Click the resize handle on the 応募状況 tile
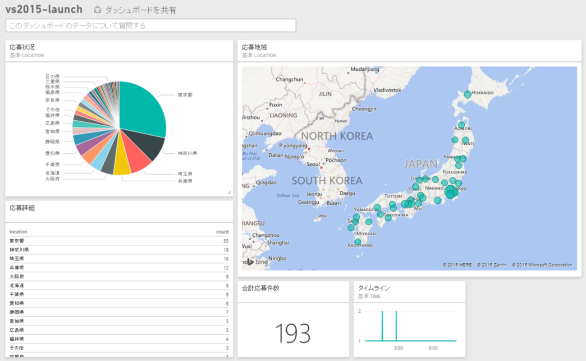Image resolution: width=586 pixels, height=361 pixels. (x=229, y=192)
